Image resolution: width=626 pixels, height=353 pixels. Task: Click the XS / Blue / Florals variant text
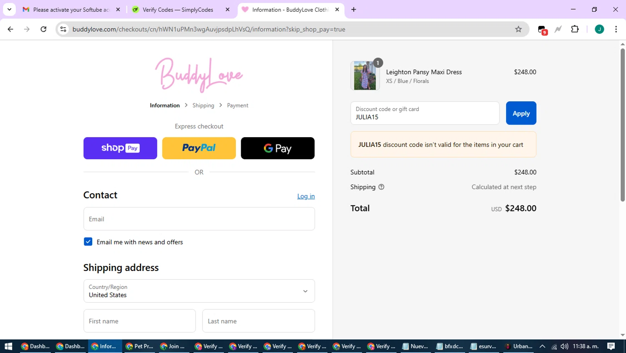[x=407, y=81]
